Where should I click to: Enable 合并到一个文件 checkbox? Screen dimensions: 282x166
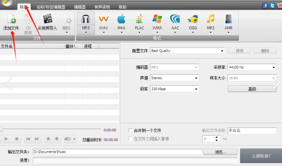pyautogui.click(x=131, y=130)
